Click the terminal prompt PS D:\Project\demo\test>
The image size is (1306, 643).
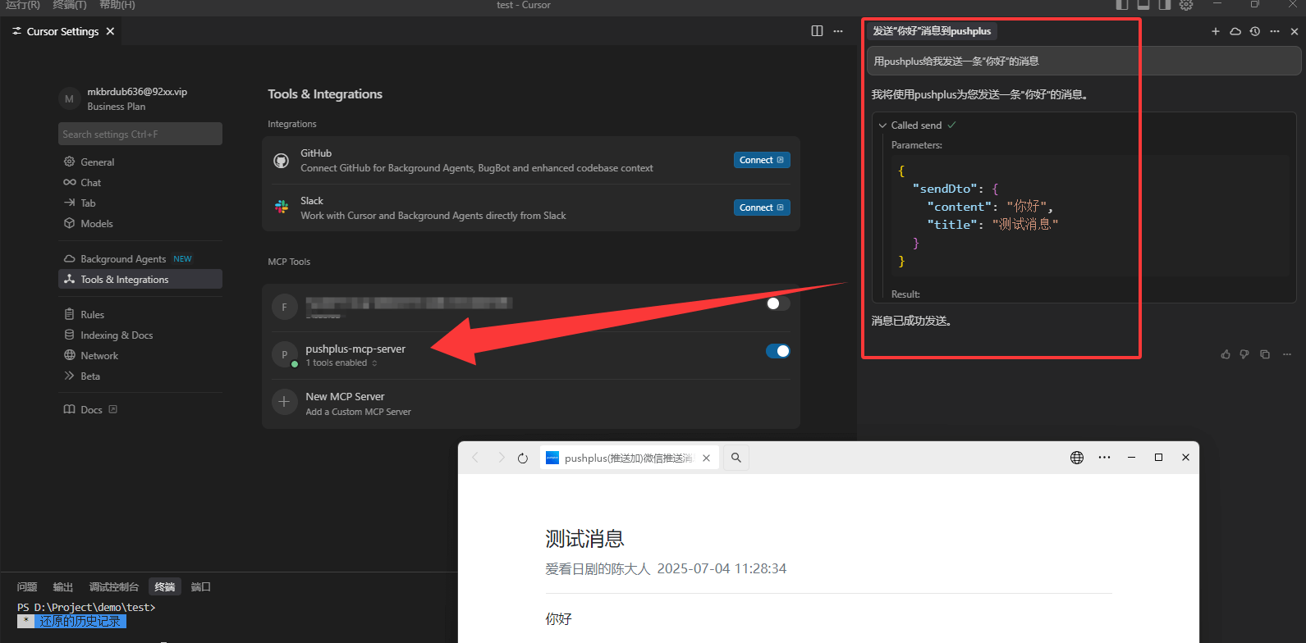[86, 608]
